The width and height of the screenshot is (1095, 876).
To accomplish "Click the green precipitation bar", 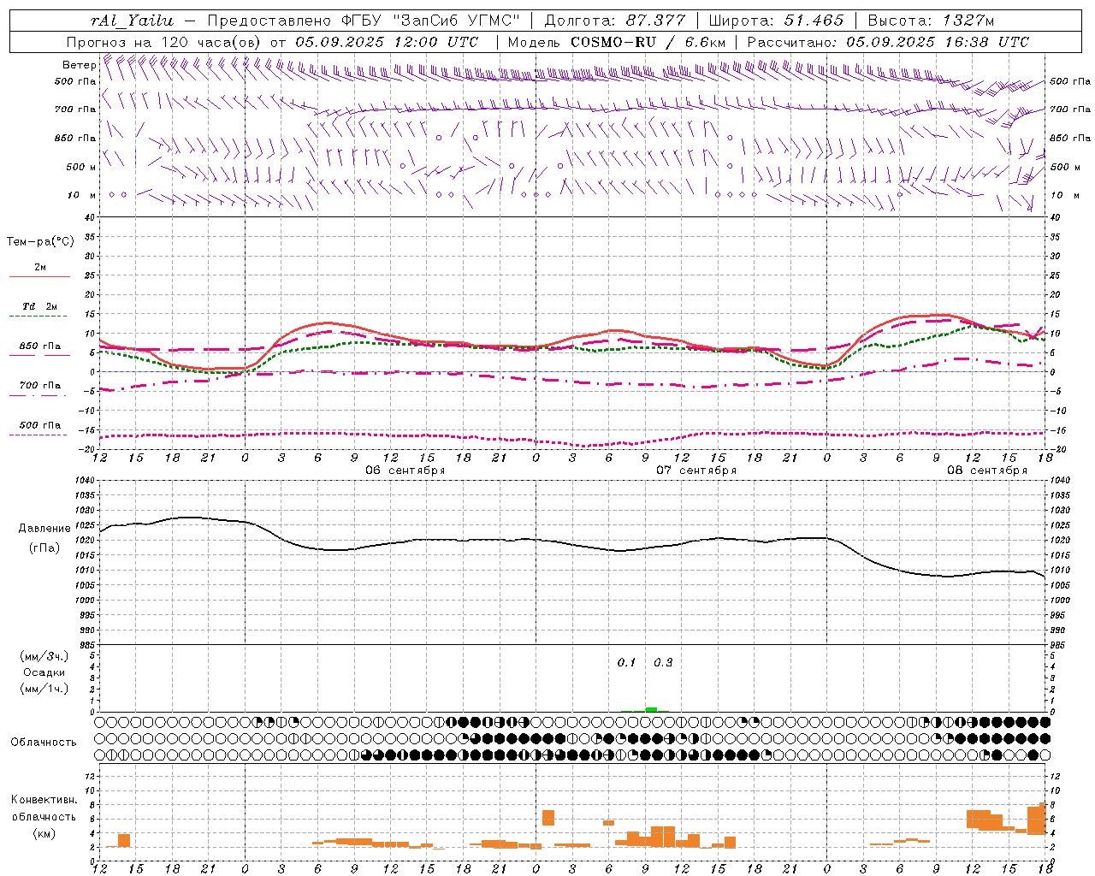I will [651, 709].
